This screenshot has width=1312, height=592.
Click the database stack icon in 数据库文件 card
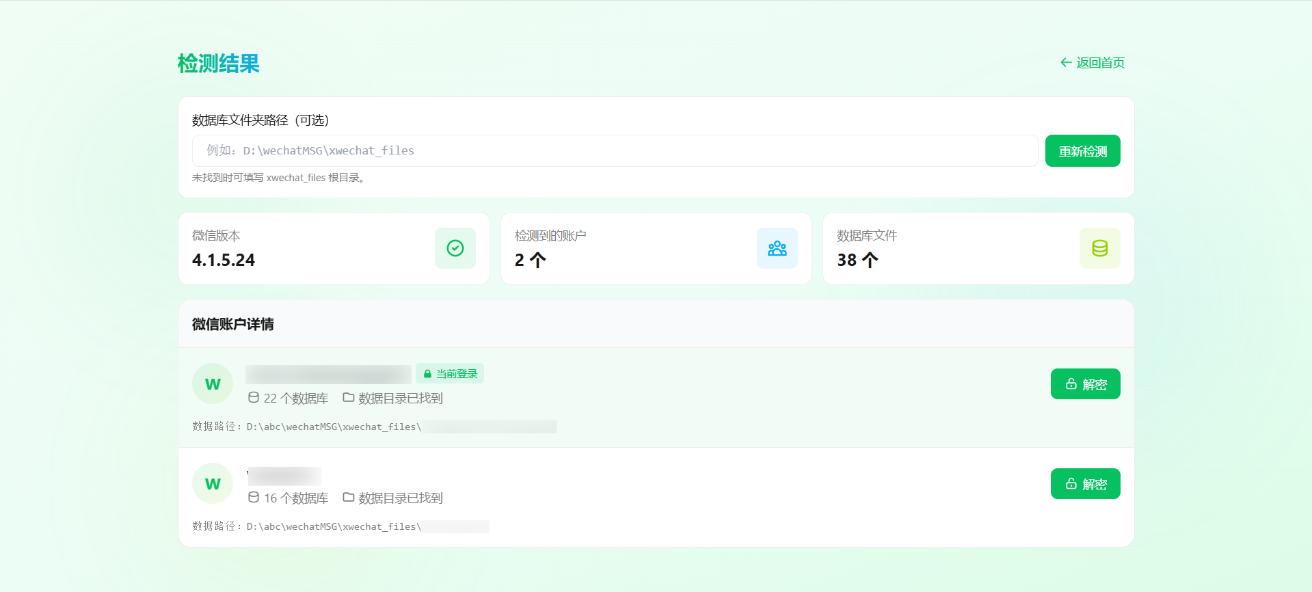[x=1099, y=248]
